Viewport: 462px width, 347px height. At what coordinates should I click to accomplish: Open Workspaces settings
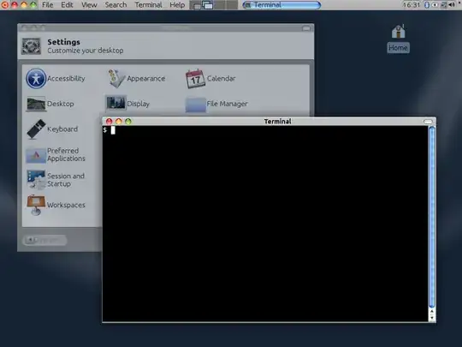(56, 205)
